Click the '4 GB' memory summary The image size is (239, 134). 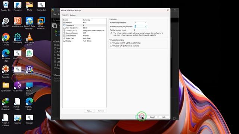coord(85,22)
